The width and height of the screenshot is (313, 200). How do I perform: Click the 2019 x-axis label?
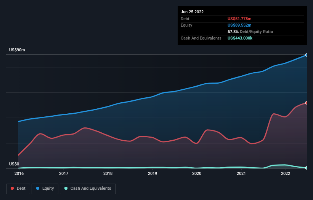152,173
